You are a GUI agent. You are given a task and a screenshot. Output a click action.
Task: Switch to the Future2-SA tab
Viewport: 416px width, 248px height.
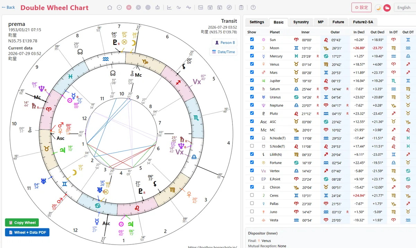(363, 22)
